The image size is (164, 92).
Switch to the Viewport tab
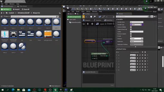tap(87, 20)
